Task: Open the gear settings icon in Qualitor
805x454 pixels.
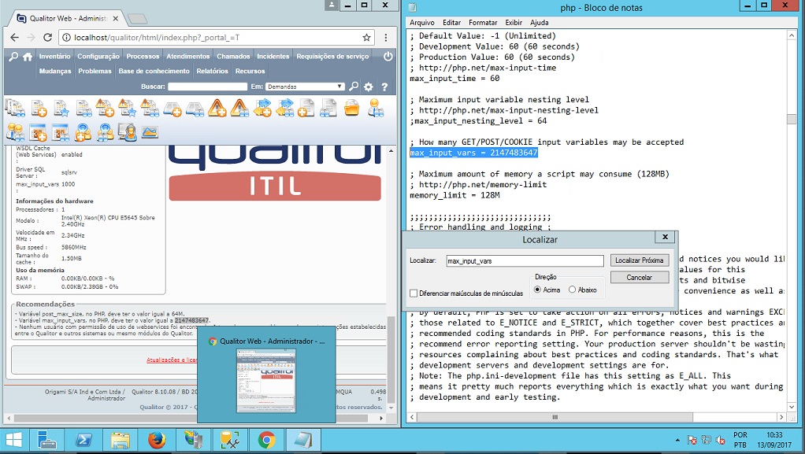Action: click(x=369, y=87)
